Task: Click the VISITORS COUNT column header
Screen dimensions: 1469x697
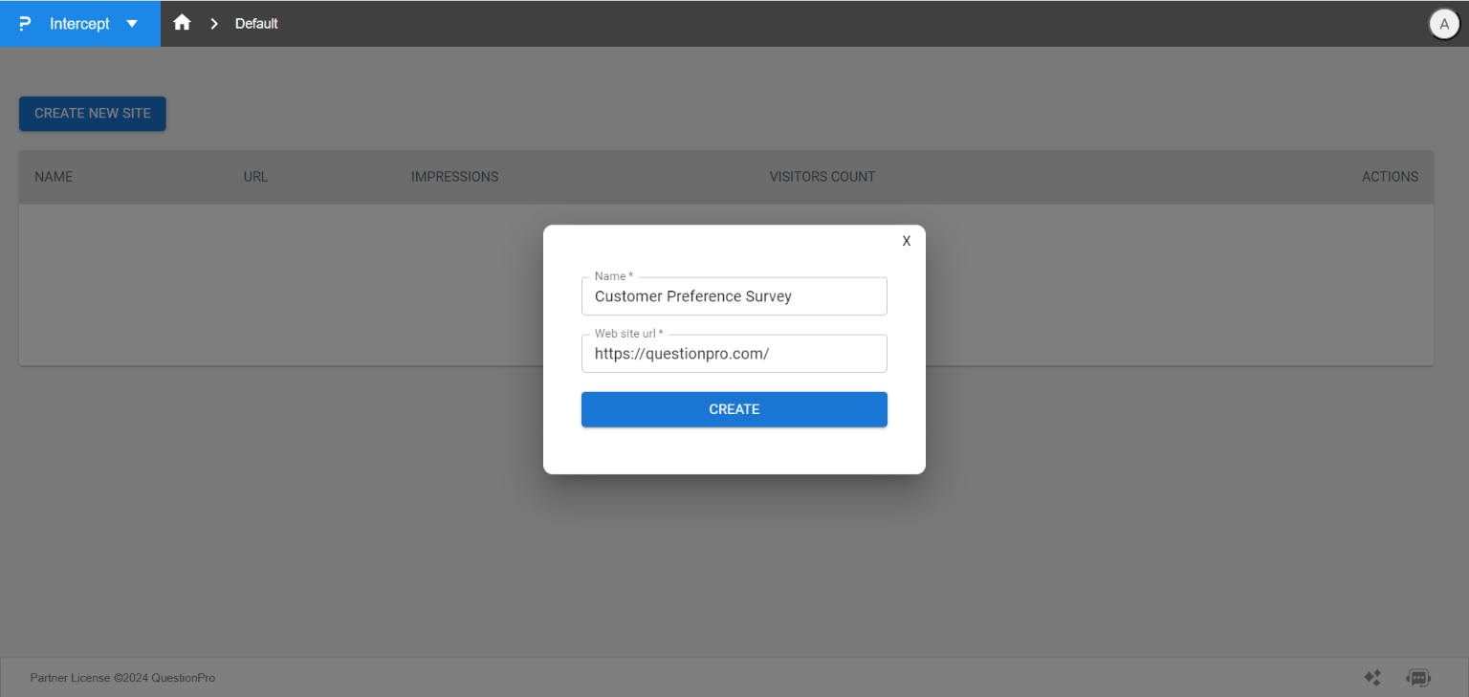Action: tap(822, 176)
